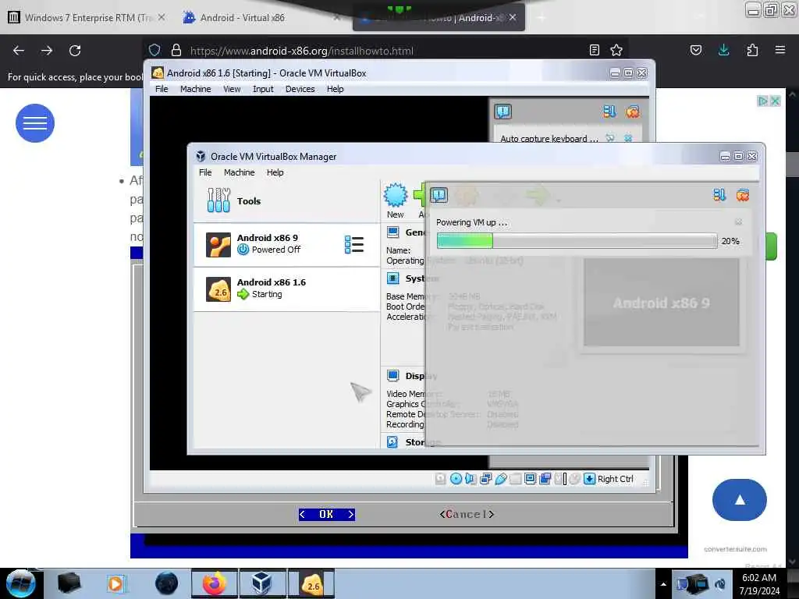Open blue hamburger menu on webpage

pyautogui.click(x=34, y=122)
